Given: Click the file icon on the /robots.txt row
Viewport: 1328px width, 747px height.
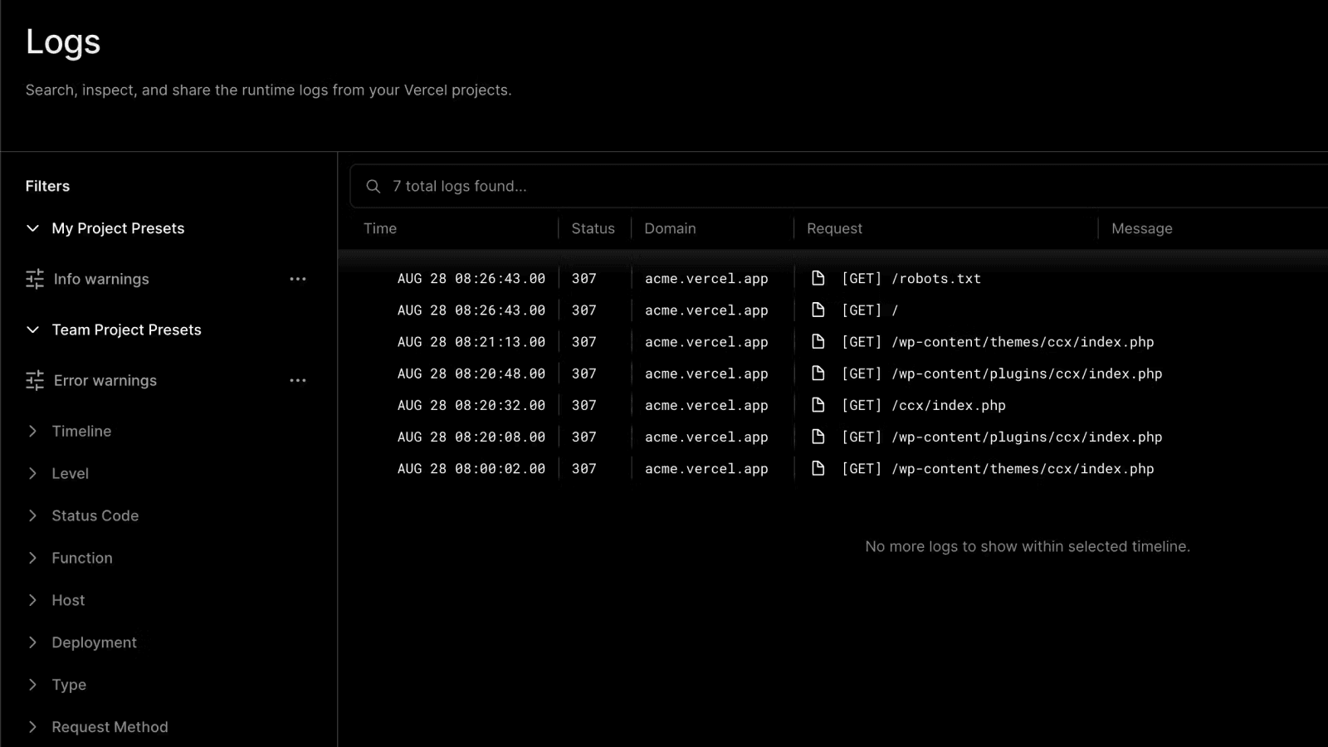Looking at the screenshot, I should click(x=818, y=278).
